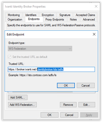
Task: Close the Edit Endpoint dialog
Action: click(x=94, y=34)
